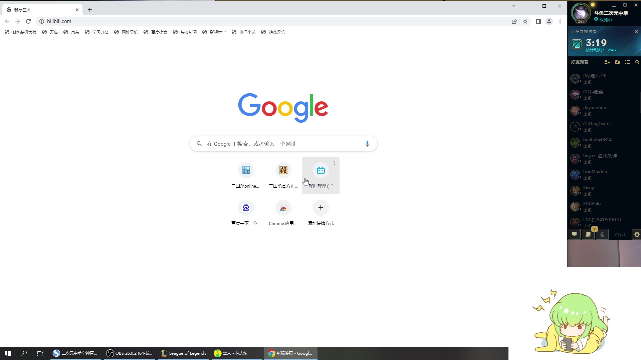The image size is (641, 360).
Task: Toggle the Chrome side panel
Action: 538,21
